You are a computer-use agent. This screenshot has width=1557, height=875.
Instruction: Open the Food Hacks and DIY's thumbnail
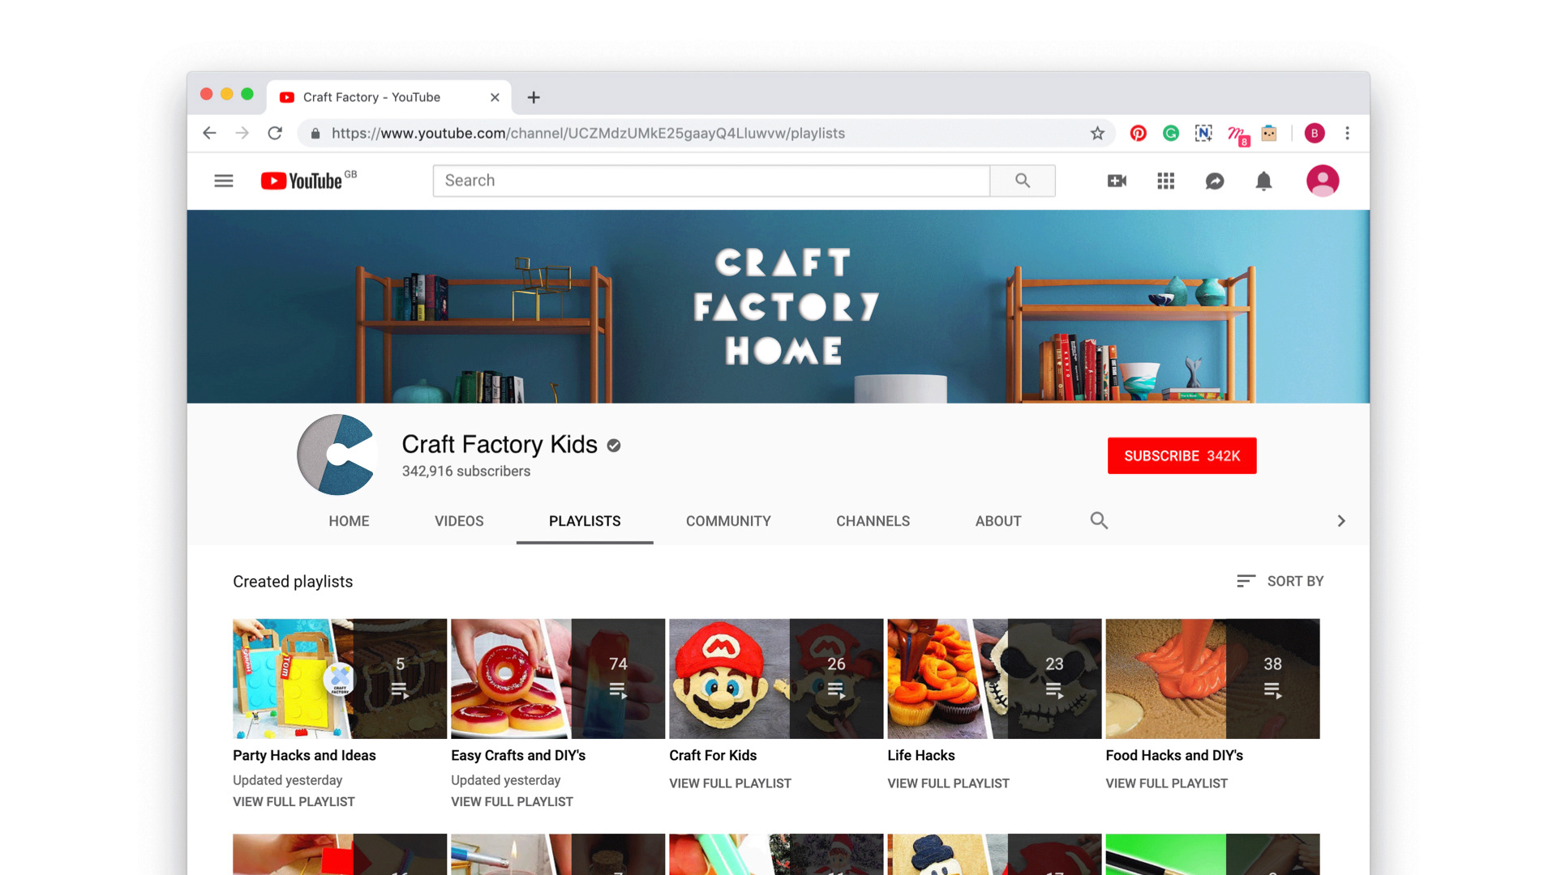point(1212,678)
